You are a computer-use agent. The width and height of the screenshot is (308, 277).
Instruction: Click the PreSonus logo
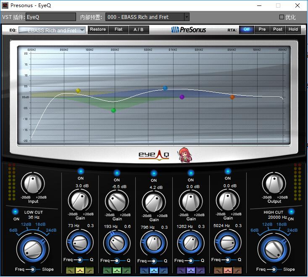pos(188,30)
